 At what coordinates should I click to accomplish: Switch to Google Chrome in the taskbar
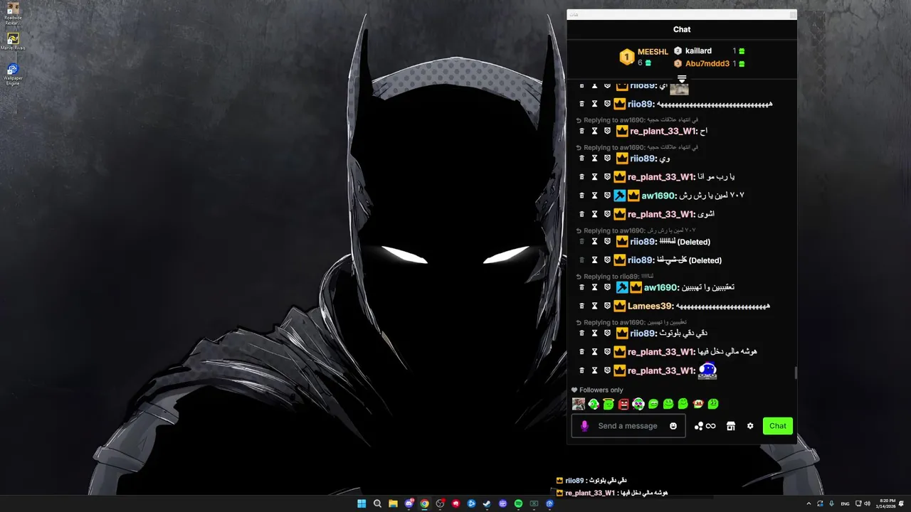pos(424,503)
